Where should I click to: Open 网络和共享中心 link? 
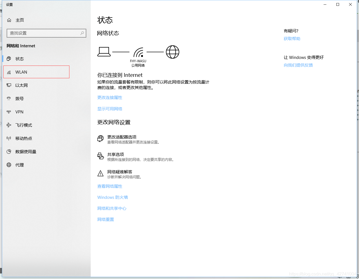(112, 208)
